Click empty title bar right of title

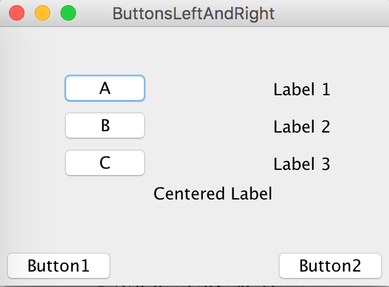click(x=335, y=13)
